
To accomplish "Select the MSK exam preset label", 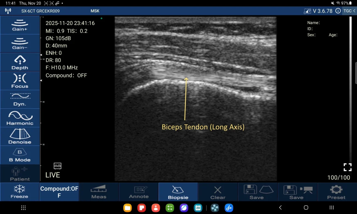I will tap(95, 11).
